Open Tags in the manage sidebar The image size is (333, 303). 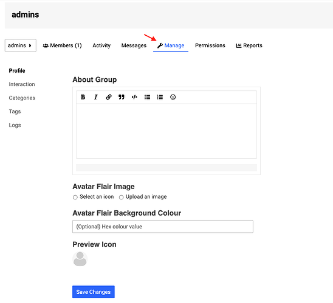pyautogui.click(x=15, y=112)
